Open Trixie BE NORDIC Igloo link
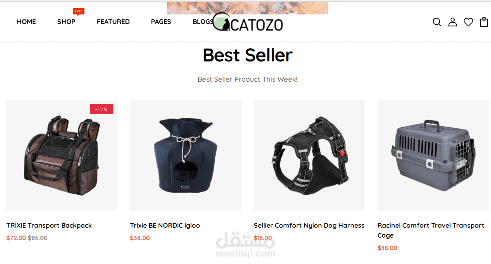Viewport: 491px width, 264px height. tap(165, 226)
